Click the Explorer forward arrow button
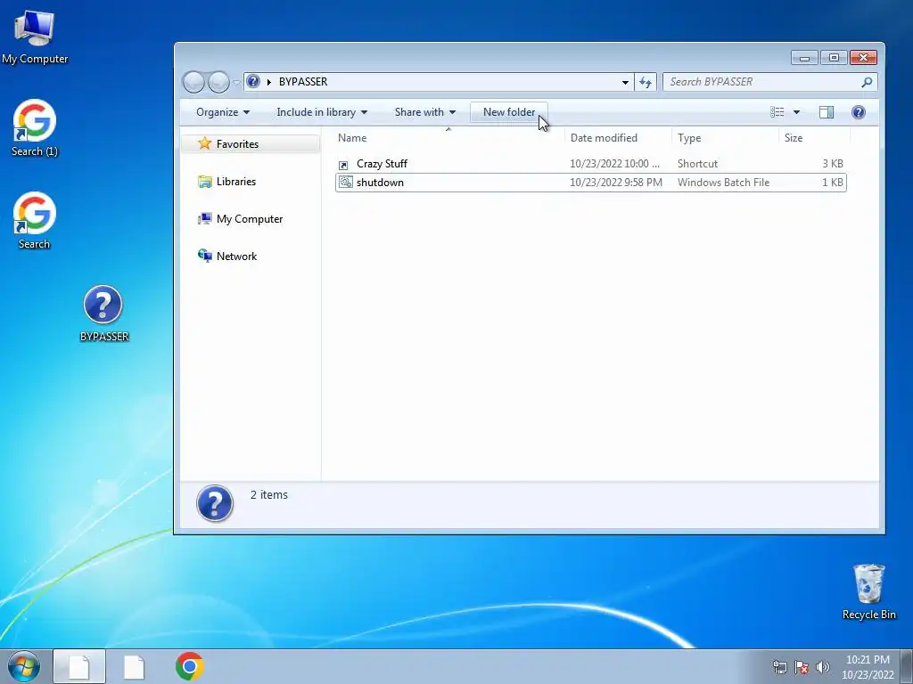 pos(219,82)
